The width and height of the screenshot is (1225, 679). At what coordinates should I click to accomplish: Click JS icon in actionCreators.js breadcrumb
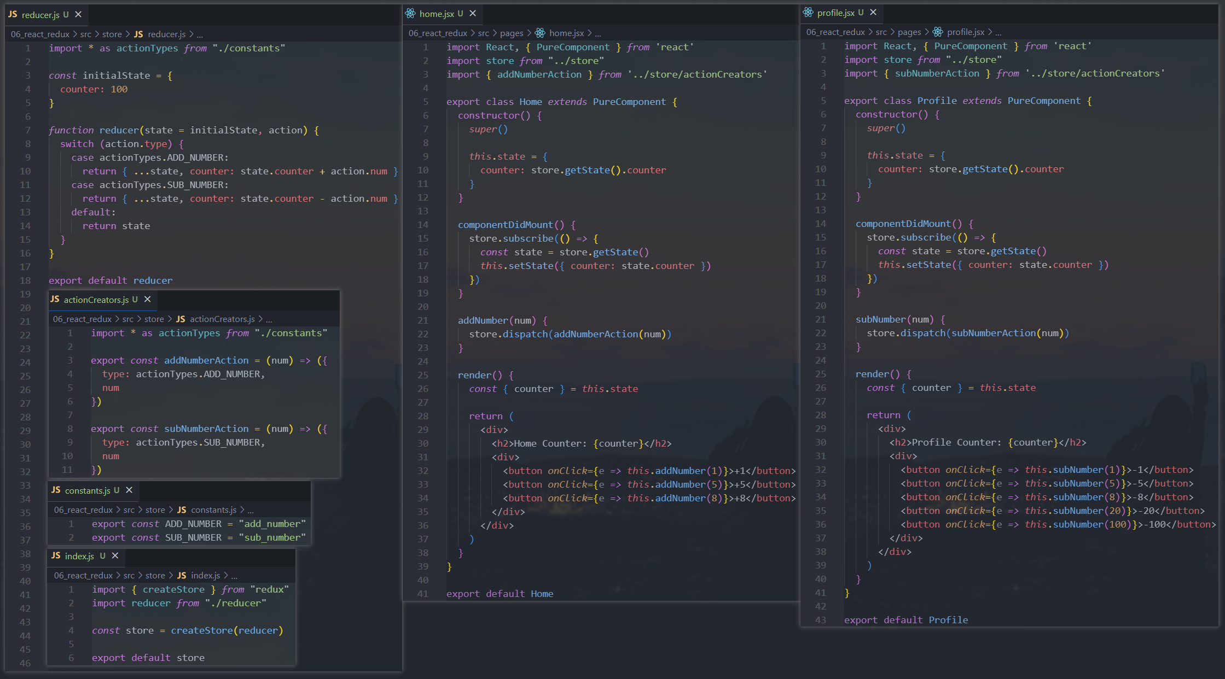tap(181, 319)
